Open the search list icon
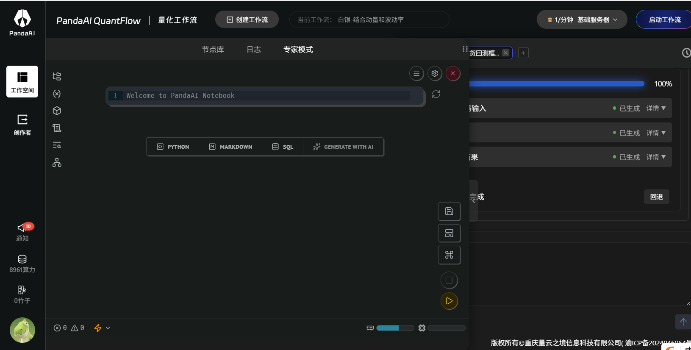 (x=57, y=145)
